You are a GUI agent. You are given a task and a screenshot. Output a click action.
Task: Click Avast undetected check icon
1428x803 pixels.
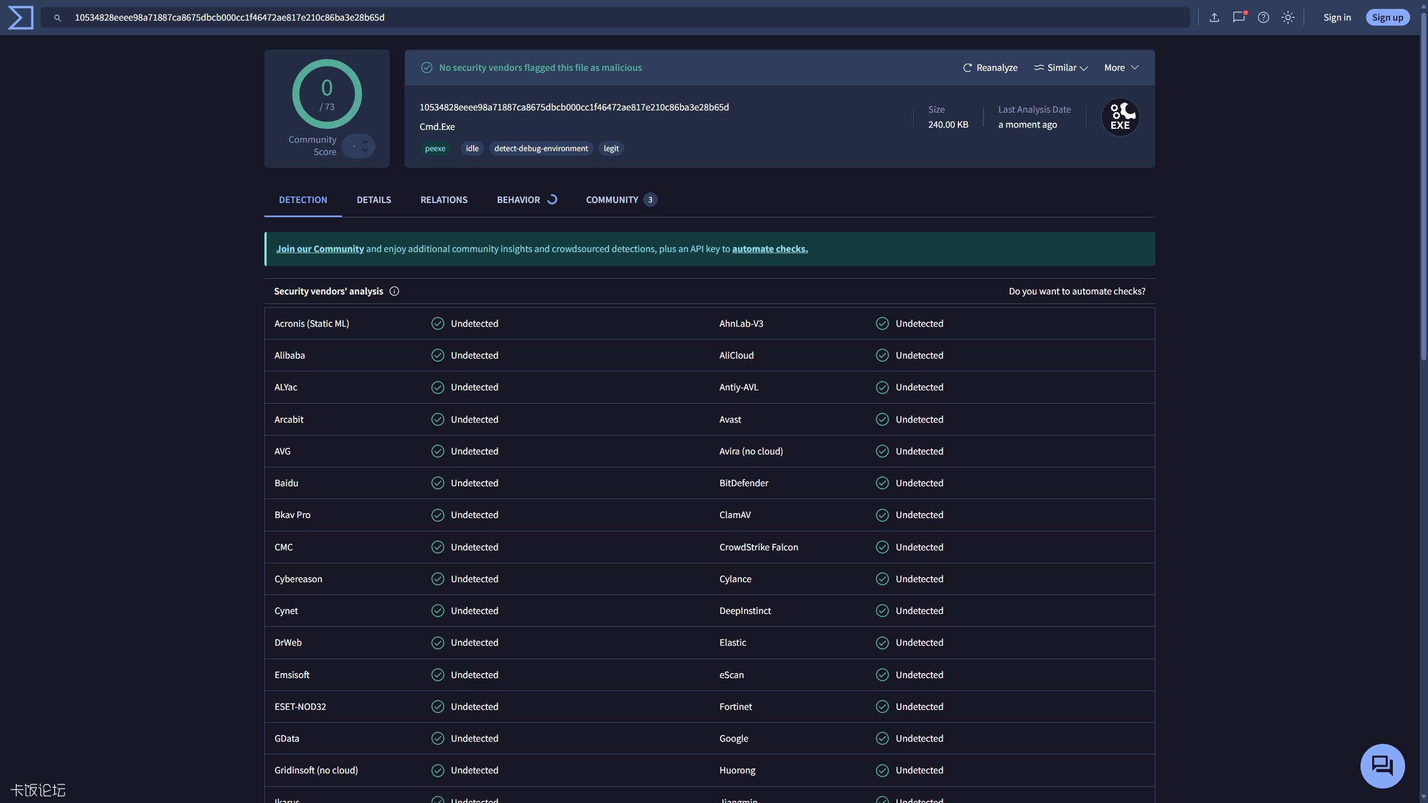(x=882, y=419)
